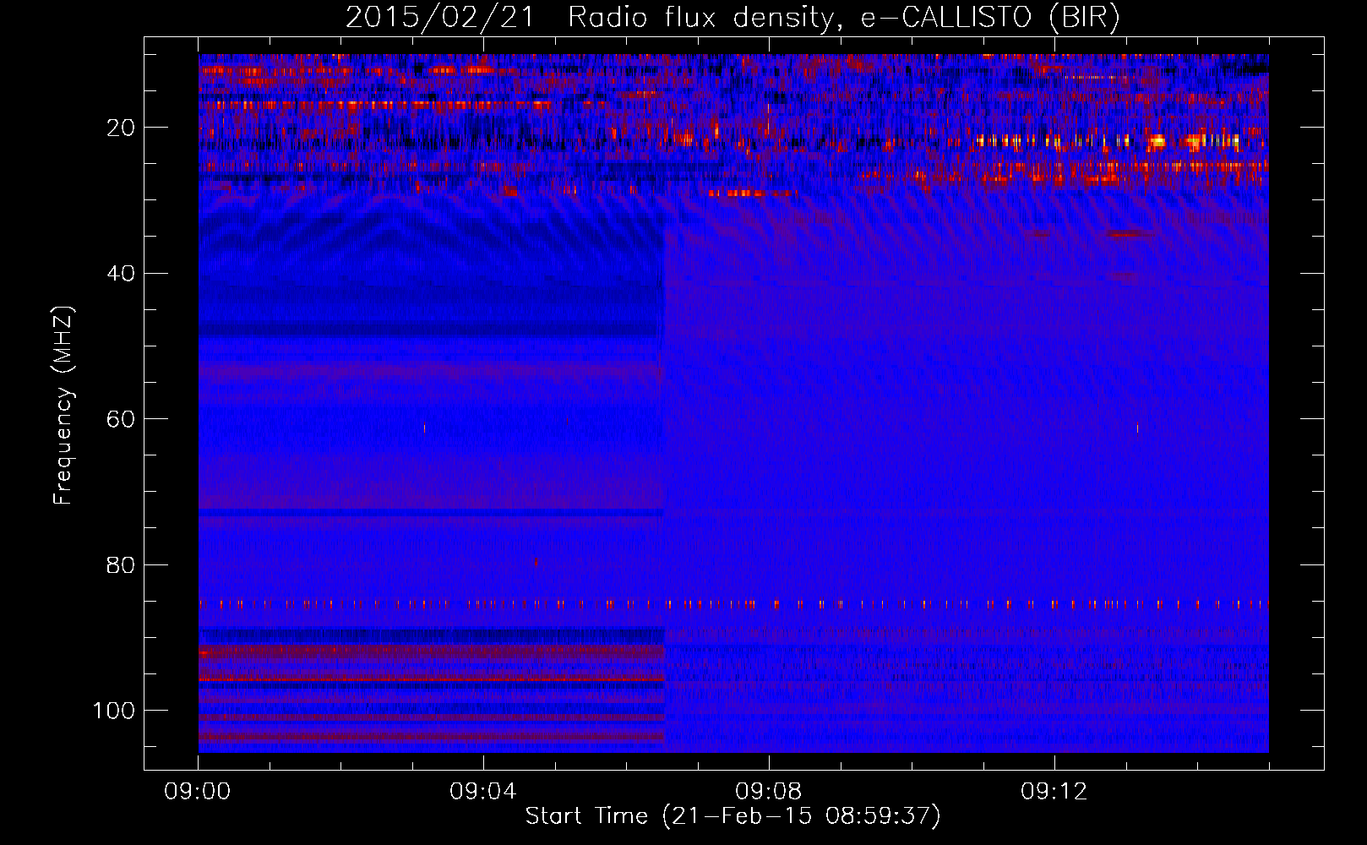Click the plot title '2015/02/21 Radio flux density, e-CALLISTO (BIR)'

(x=733, y=18)
